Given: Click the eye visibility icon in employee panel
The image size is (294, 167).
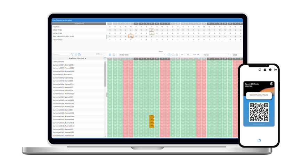Looking at the screenshot, I should [101, 55].
